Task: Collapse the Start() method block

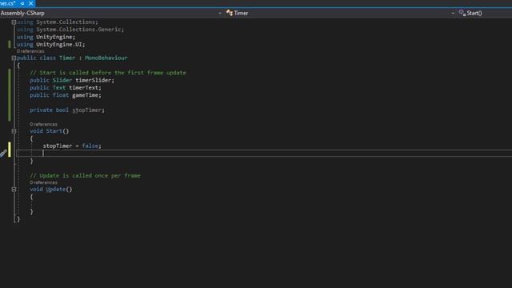Action: tap(14, 131)
